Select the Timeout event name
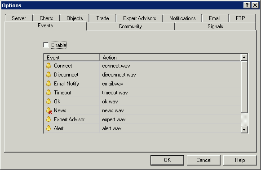 pyautogui.click(x=62, y=93)
